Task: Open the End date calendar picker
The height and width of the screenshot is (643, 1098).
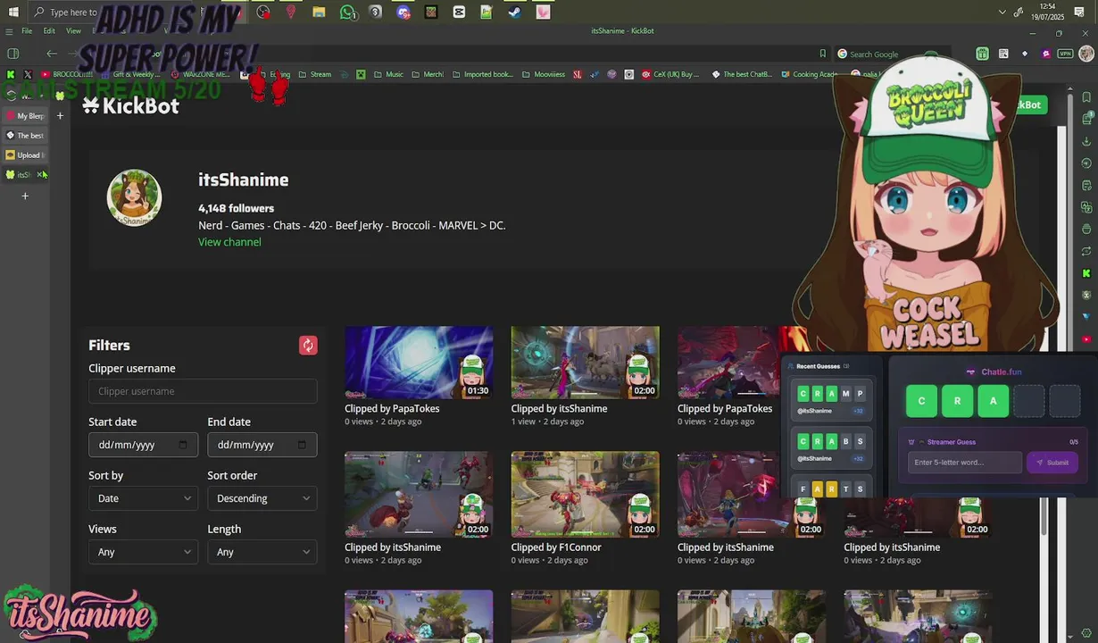Action: (302, 445)
